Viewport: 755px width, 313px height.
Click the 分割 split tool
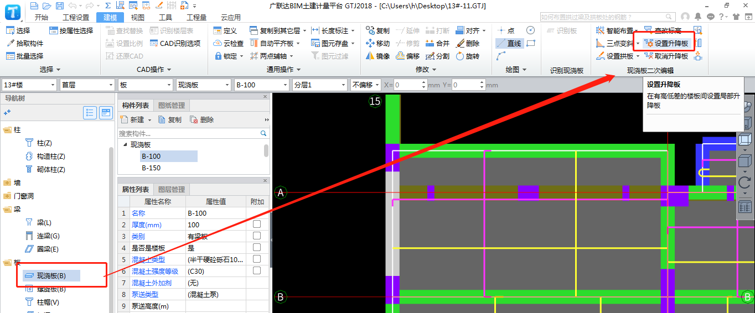point(438,56)
